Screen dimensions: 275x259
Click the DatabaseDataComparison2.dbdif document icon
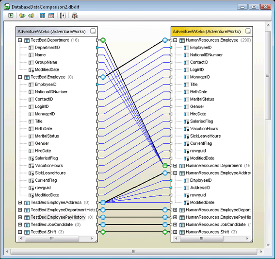coord(7,7)
